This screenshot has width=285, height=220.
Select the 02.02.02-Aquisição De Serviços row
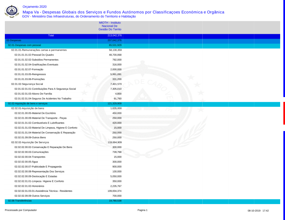[x=30, y=142]
